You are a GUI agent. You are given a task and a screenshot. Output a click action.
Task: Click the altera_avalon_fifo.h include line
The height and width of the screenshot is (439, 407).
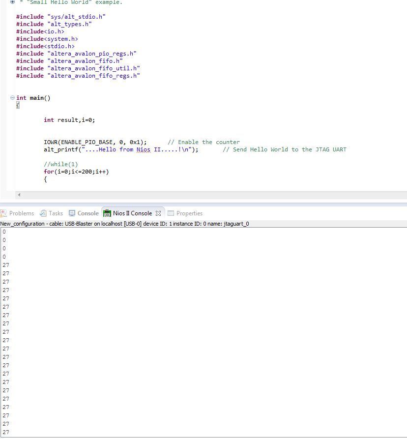pyautogui.click(x=69, y=61)
